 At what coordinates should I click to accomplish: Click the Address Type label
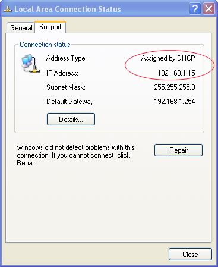click(x=67, y=58)
